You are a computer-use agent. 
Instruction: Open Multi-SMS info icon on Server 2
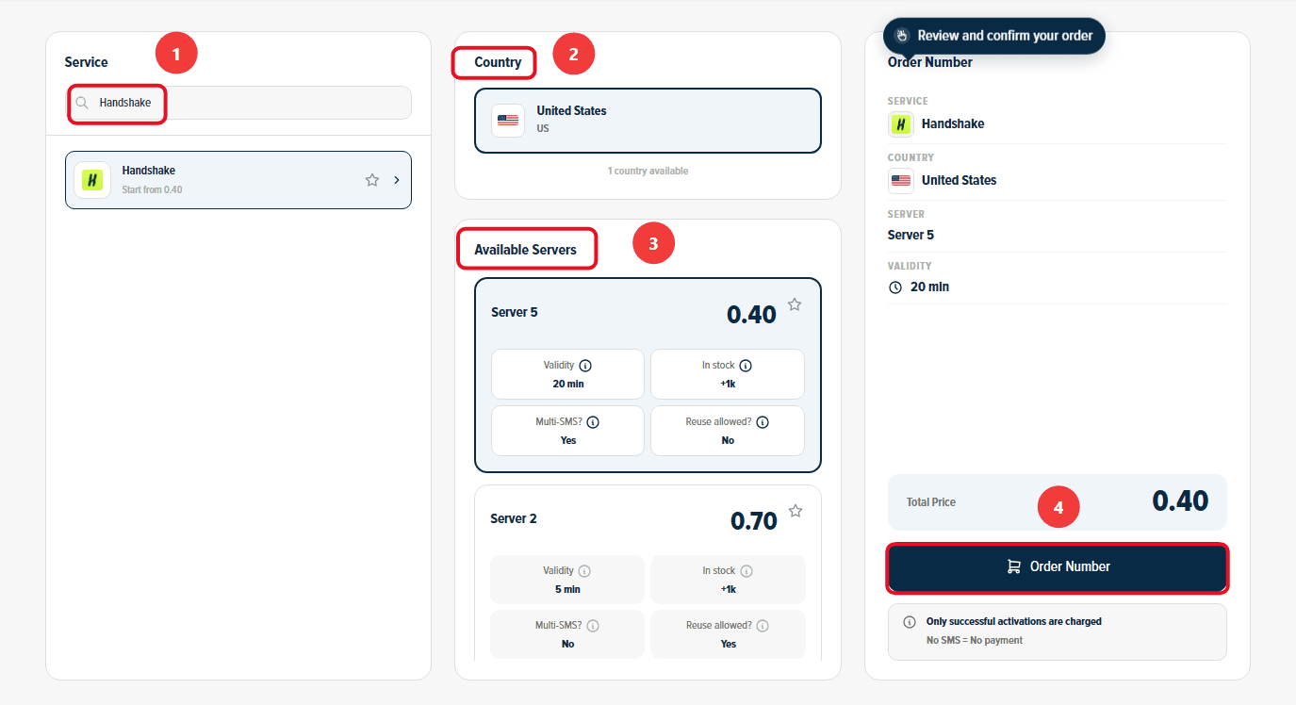pyautogui.click(x=593, y=626)
